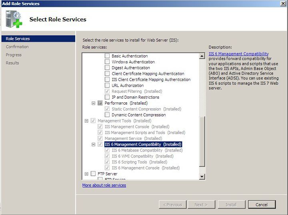Select Static Content Compression (Installed) row
This screenshot has height=215, width=288.
pyautogui.click(x=146, y=109)
